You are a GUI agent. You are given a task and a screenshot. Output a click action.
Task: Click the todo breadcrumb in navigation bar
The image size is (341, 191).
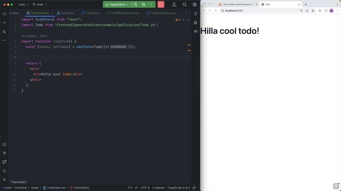[x=8, y=188]
